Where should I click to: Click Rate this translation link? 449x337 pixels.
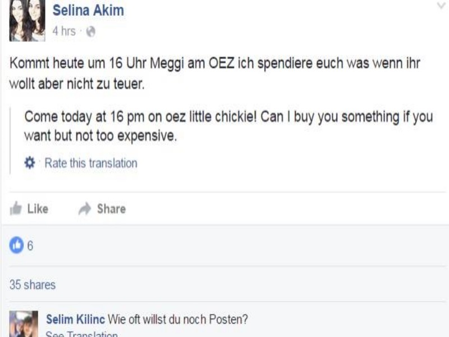coord(91,163)
